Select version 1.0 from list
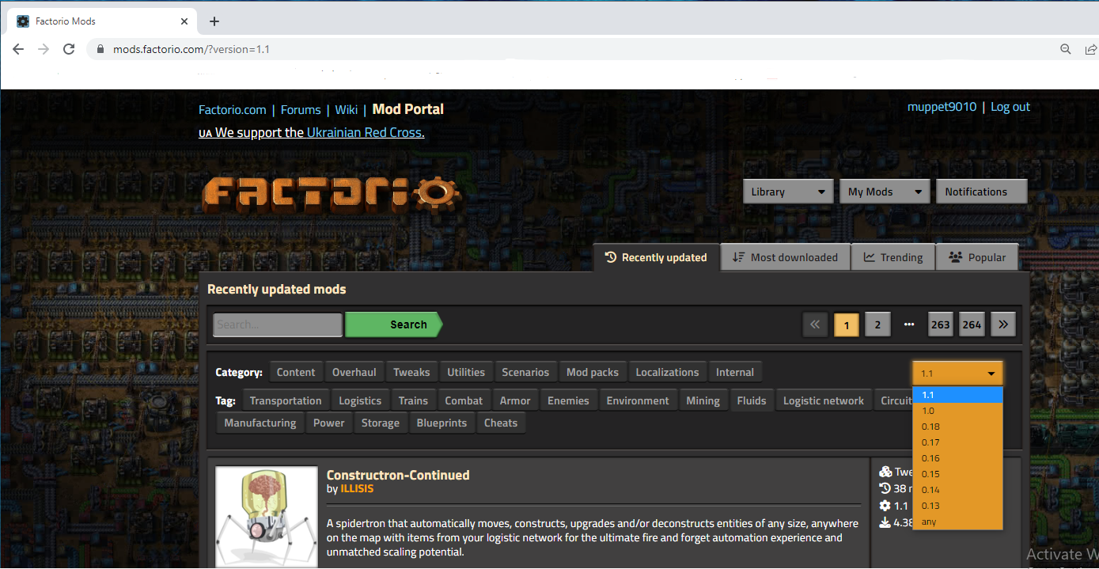 pyautogui.click(x=957, y=411)
